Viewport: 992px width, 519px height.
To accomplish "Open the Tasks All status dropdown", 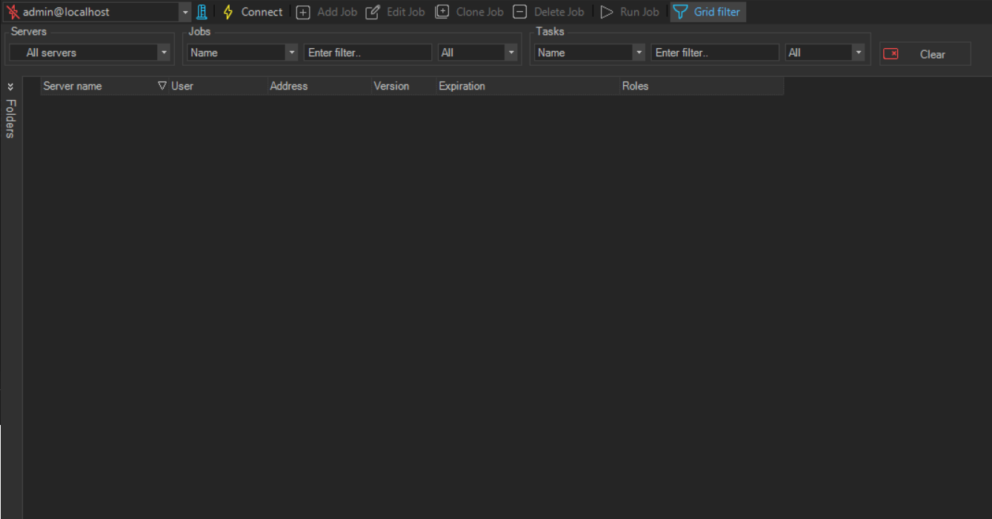I will point(858,53).
